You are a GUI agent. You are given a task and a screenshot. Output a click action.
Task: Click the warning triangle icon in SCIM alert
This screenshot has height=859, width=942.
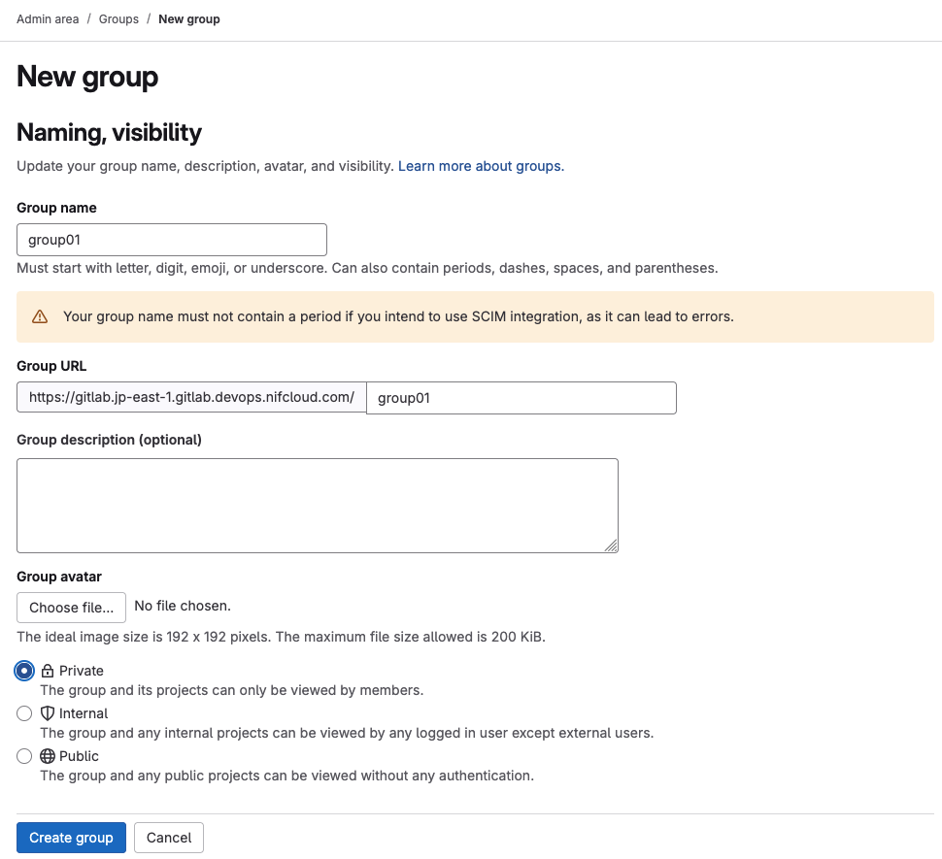pos(40,316)
